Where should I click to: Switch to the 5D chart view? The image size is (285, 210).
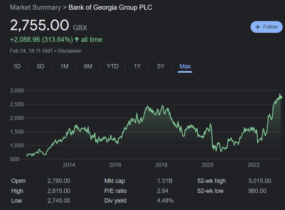[x=40, y=66]
